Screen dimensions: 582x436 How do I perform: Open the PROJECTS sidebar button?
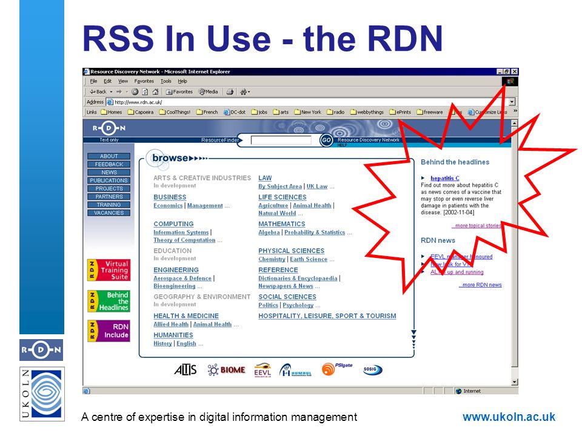point(109,189)
